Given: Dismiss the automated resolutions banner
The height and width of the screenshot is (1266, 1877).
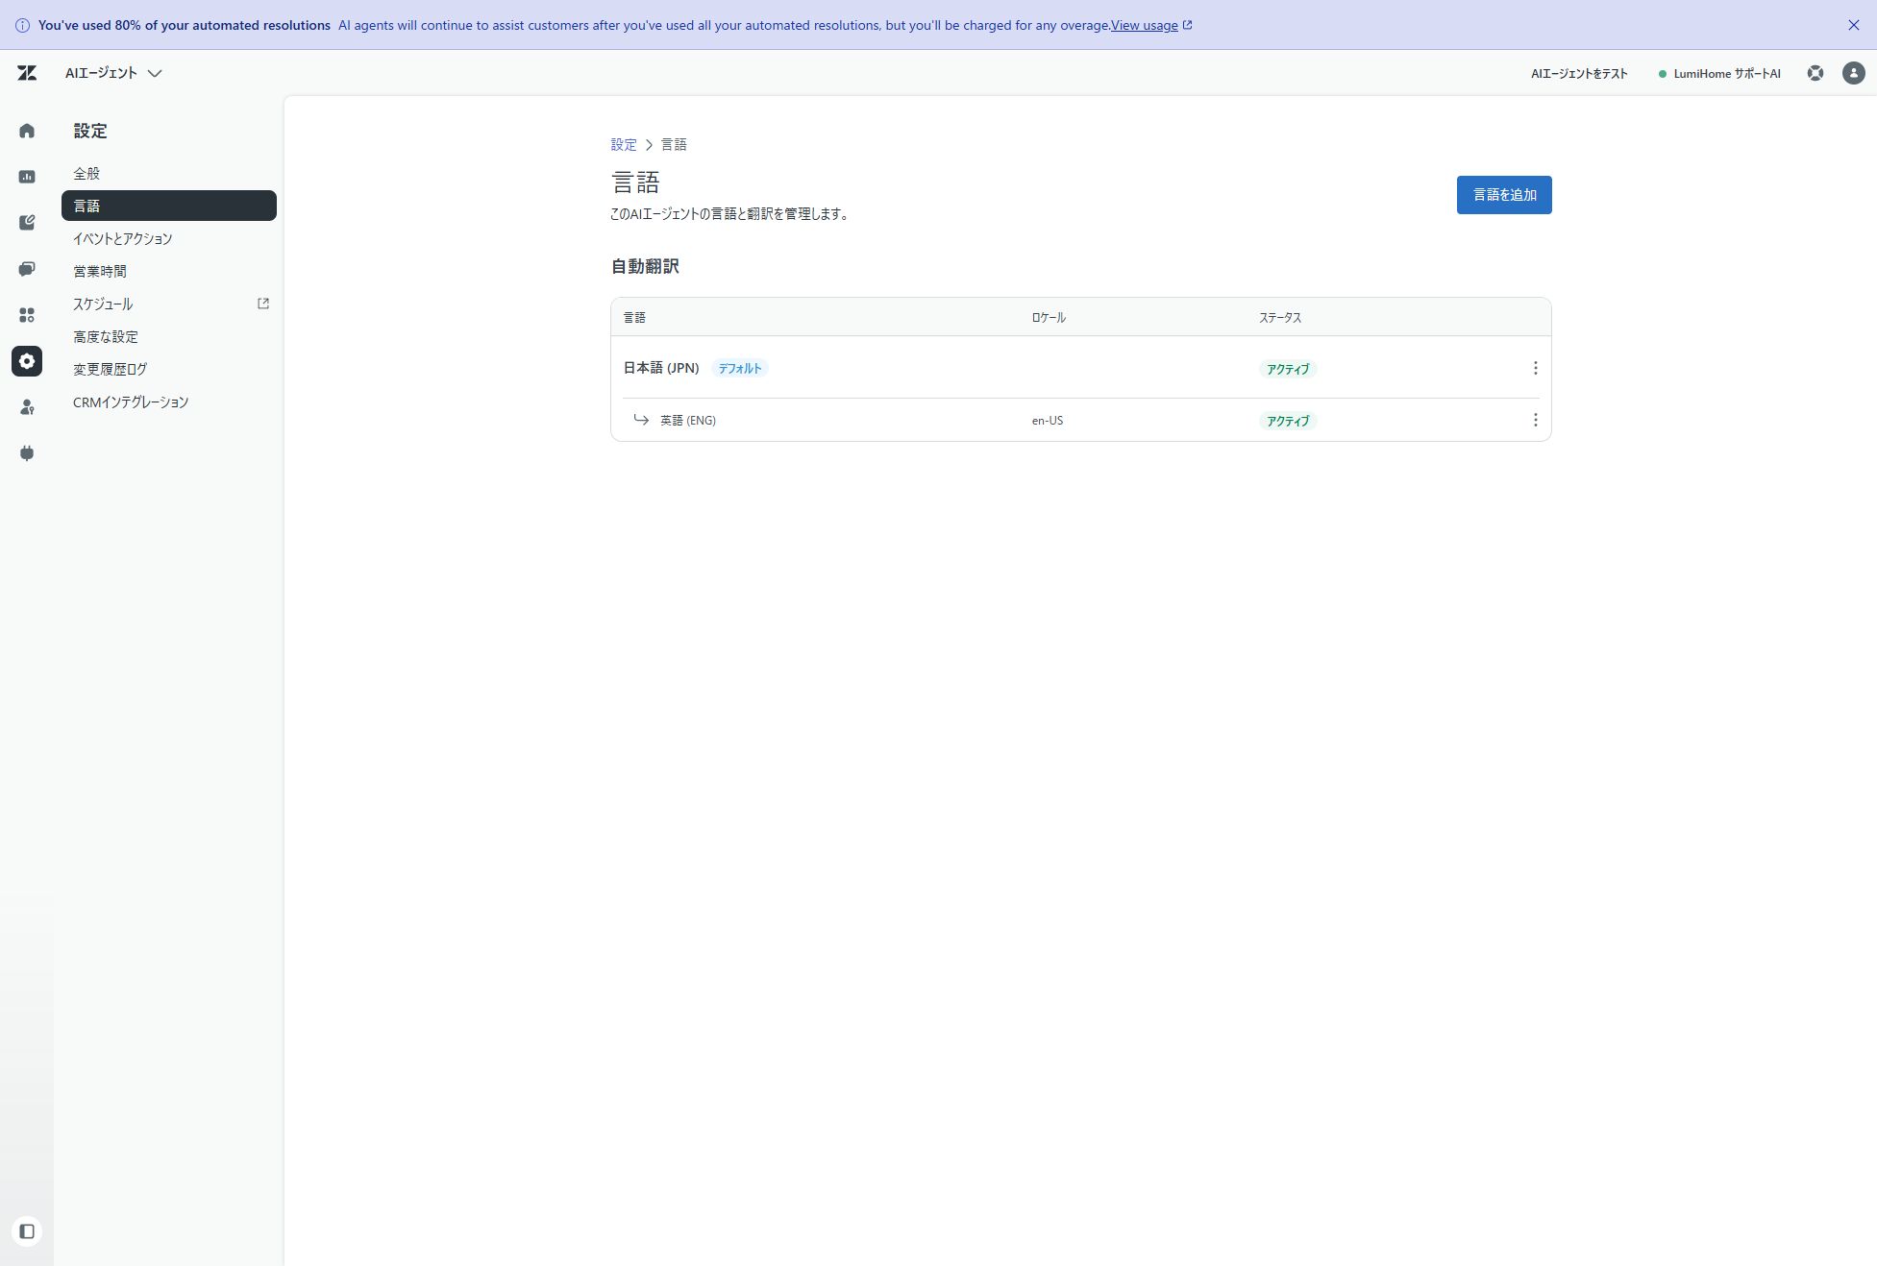Looking at the screenshot, I should 1853,25.
